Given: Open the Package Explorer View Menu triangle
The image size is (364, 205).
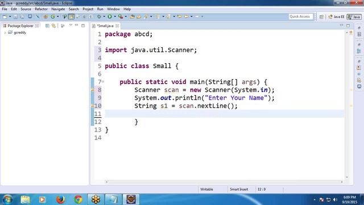Looking at the screenshot, I should pos(71,25).
